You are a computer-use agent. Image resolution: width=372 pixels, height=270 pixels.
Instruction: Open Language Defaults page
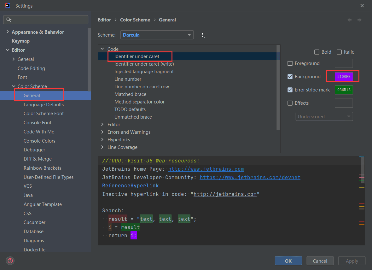44,105
